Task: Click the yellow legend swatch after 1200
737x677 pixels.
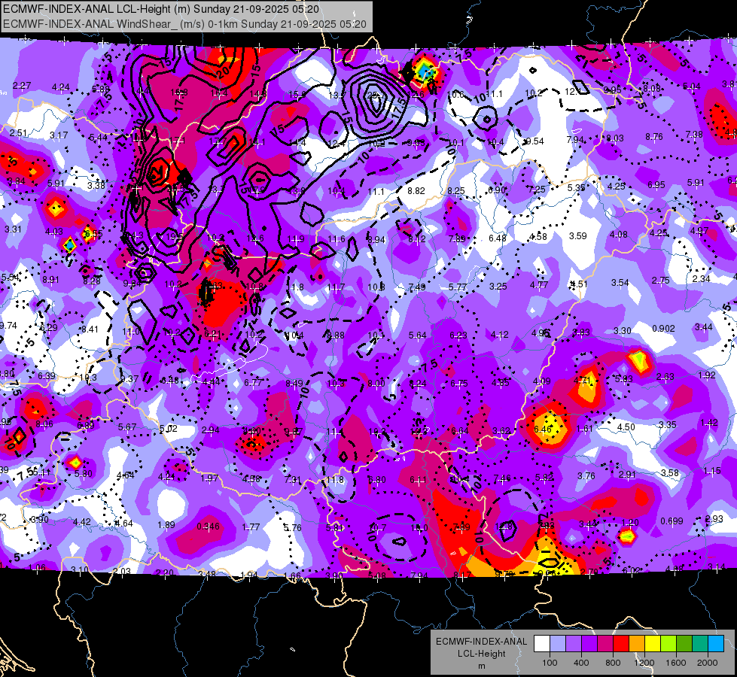Action: pyautogui.click(x=653, y=644)
